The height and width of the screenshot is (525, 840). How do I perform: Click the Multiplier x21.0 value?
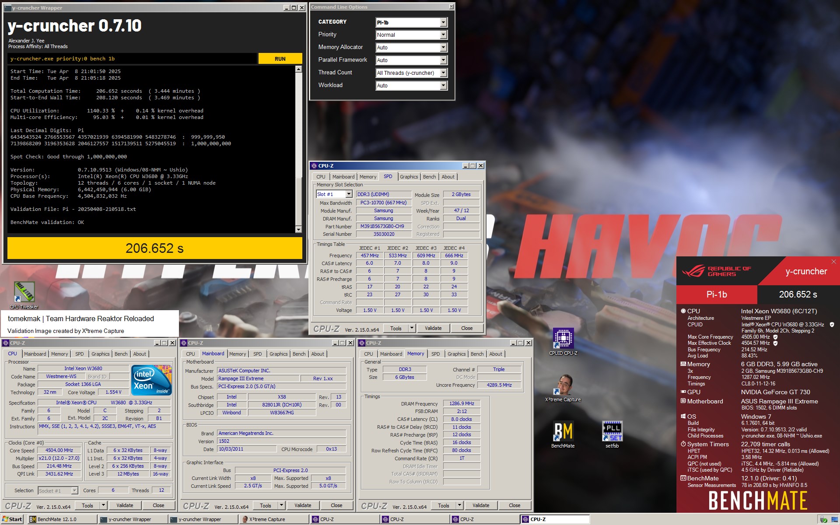pyautogui.click(x=59, y=458)
